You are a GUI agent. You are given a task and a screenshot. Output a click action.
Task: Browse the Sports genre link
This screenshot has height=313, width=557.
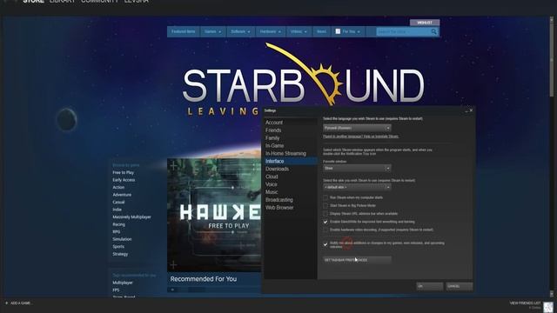[118, 247]
